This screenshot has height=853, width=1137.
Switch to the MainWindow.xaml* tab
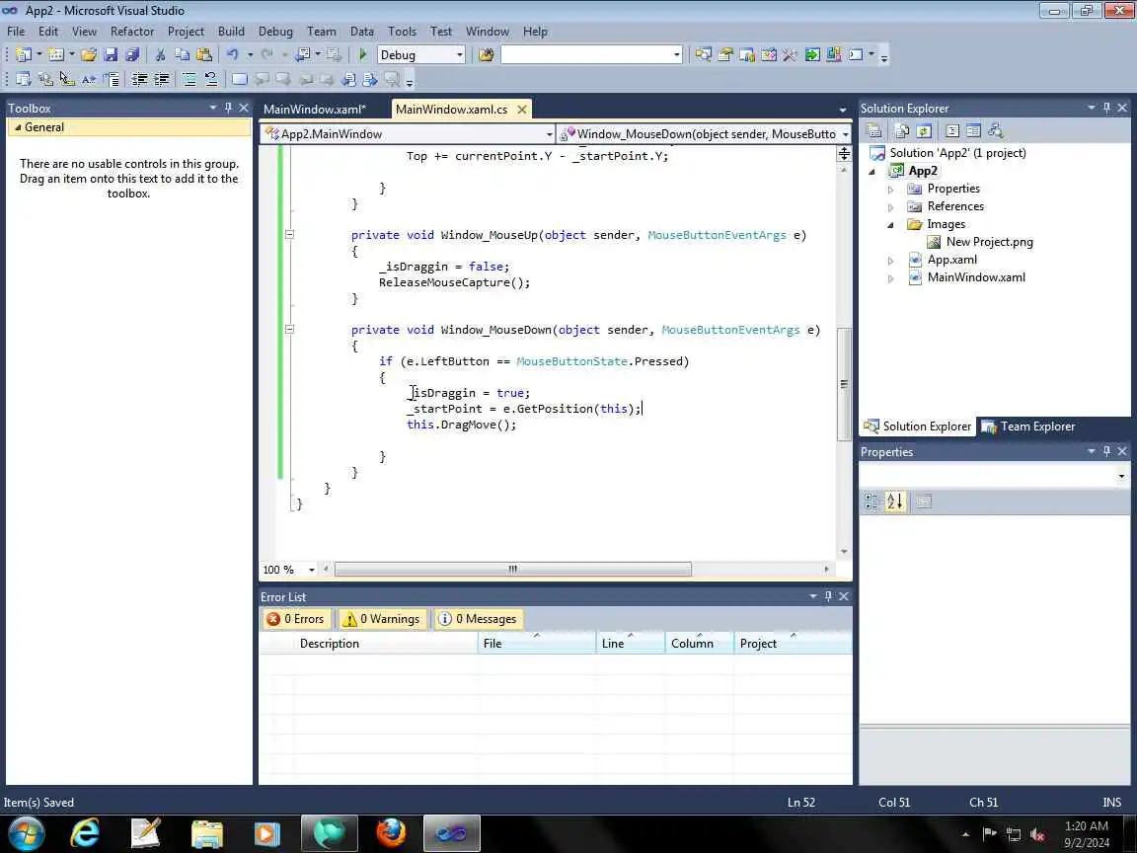(x=315, y=110)
